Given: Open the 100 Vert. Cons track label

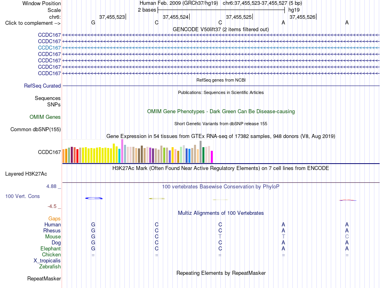Looking at the screenshot, I should (x=22, y=196).
